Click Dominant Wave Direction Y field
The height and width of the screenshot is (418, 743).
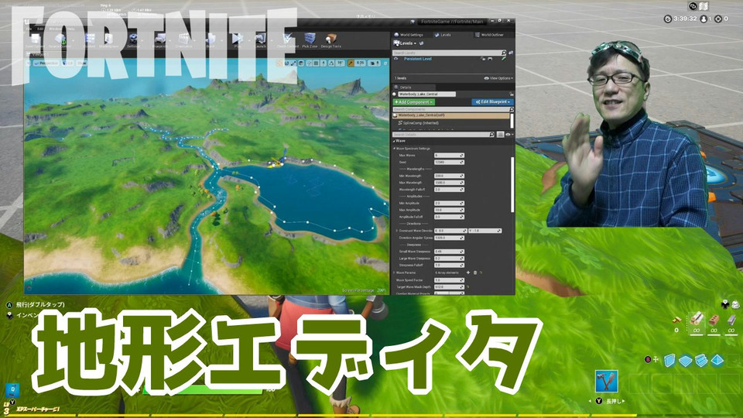pos(484,231)
